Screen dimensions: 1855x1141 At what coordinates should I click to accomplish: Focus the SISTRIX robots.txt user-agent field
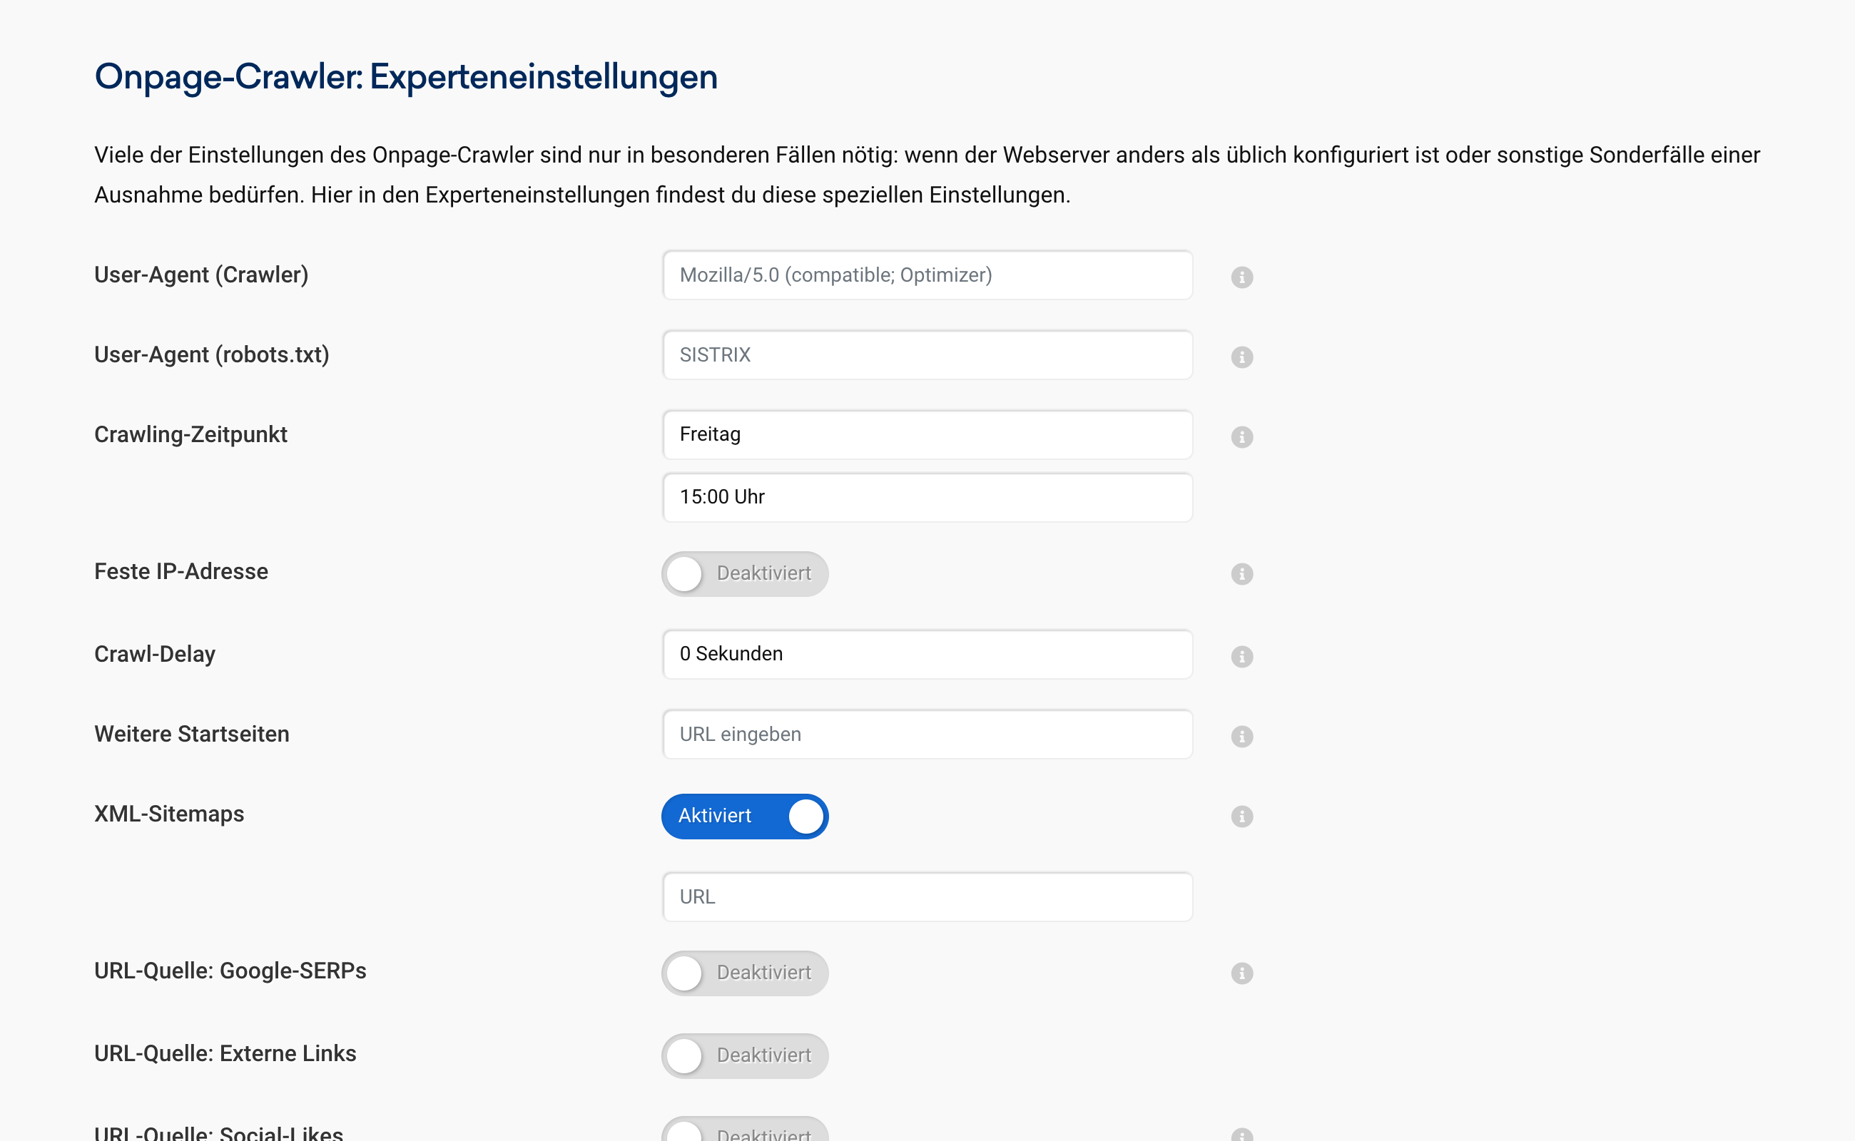pyautogui.click(x=927, y=355)
